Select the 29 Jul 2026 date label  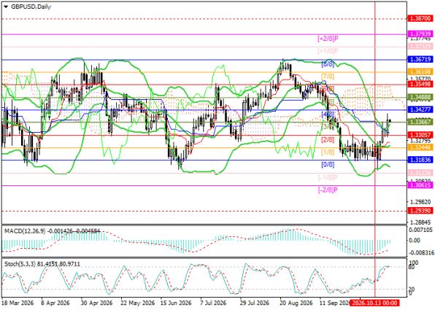point(255,303)
